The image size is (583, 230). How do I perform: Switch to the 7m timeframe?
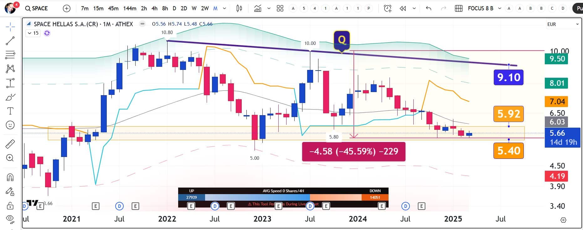point(85,8)
